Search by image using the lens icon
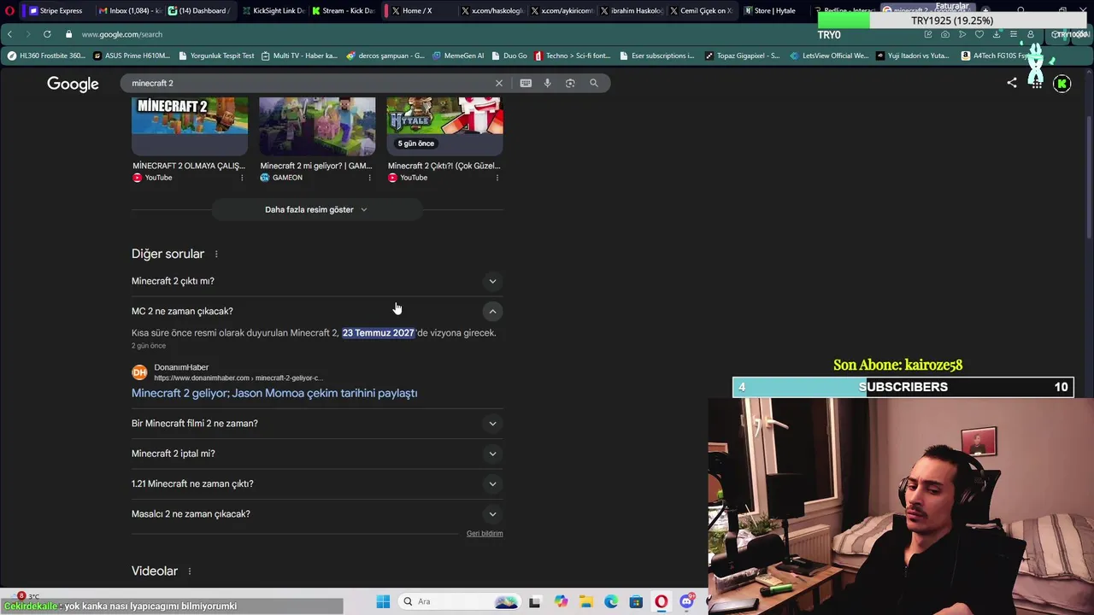 [x=570, y=83]
